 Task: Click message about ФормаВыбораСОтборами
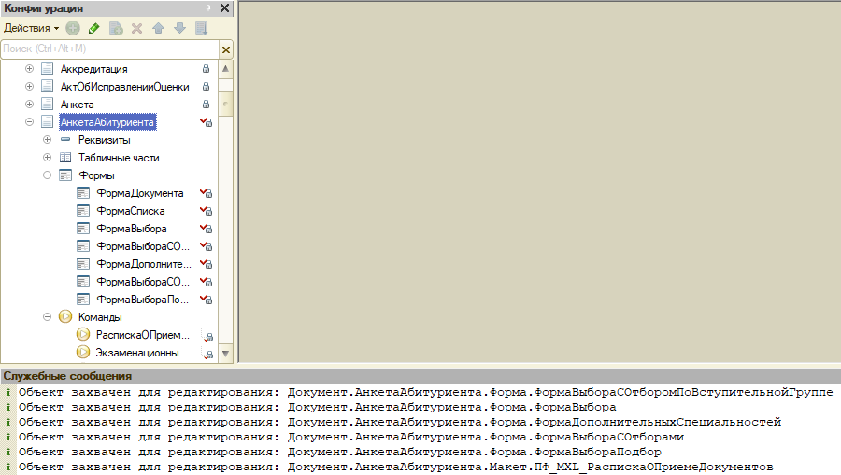[351, 437]
